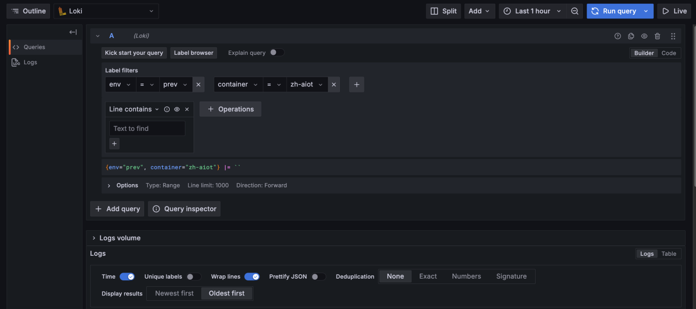Add a new label filter with plus button
The image size is (696, 309).
[357, 85]
